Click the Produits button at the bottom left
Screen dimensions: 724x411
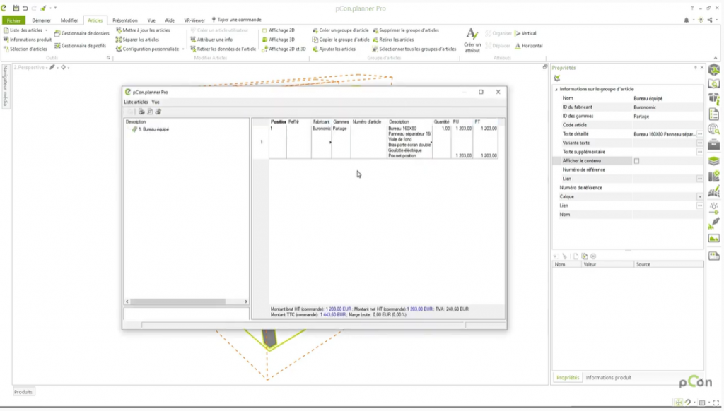point(23,392)
